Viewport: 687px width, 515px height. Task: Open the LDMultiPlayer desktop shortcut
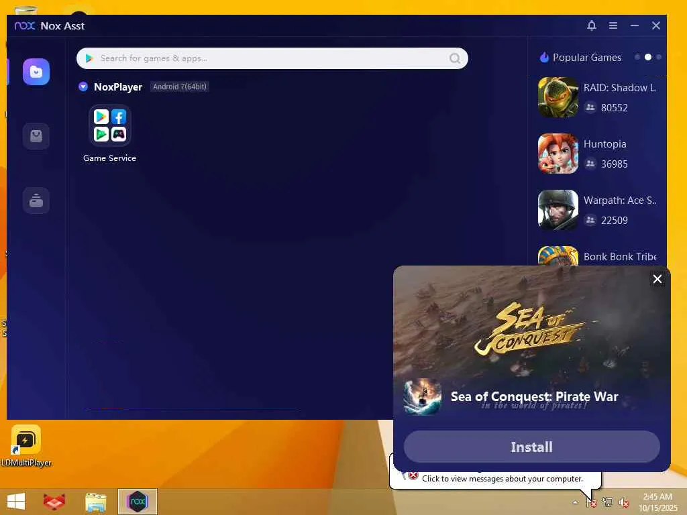[26, 446]
